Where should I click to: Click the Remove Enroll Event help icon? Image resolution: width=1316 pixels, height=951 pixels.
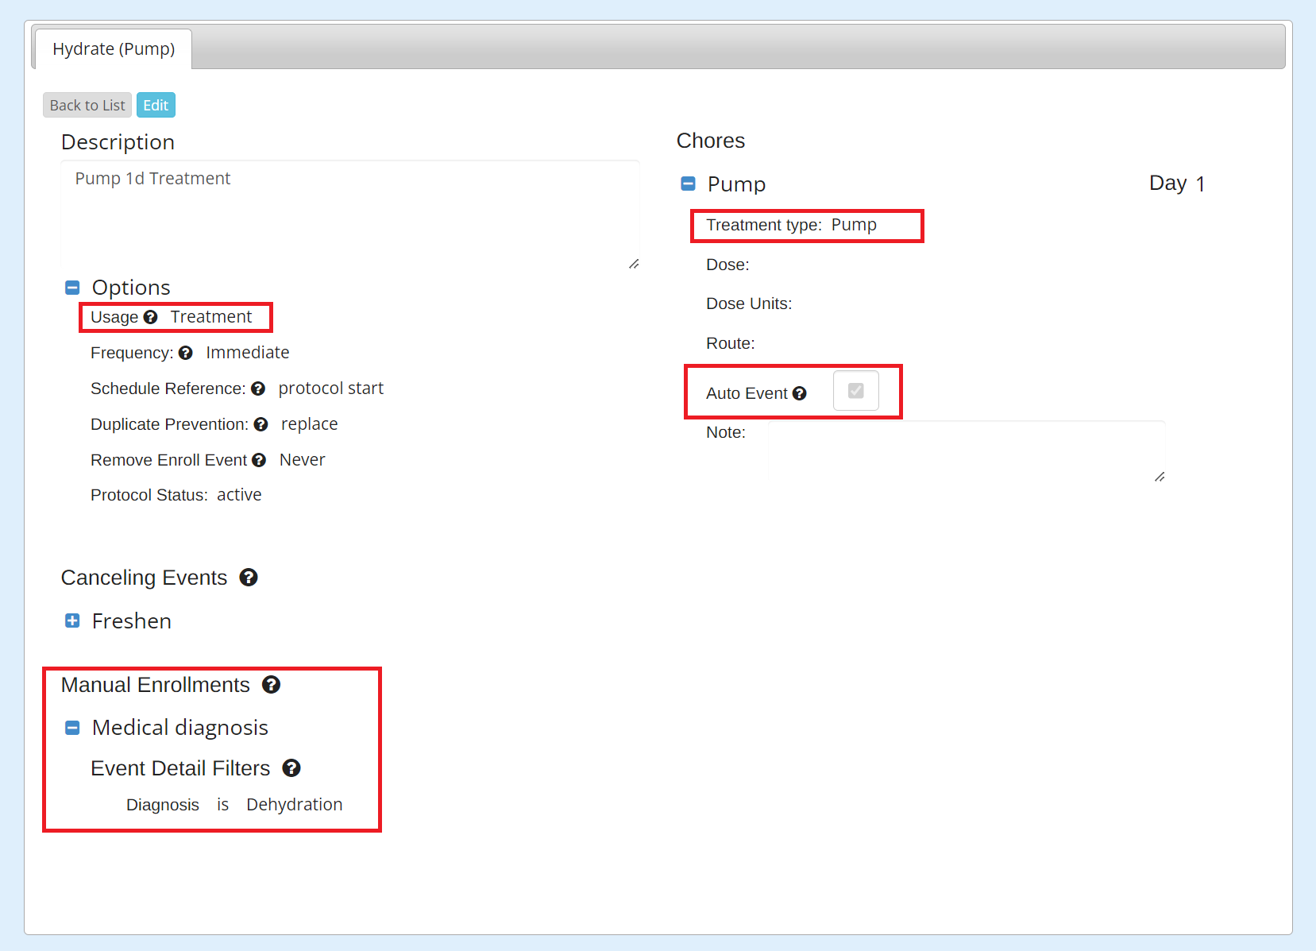coord(259,460)
